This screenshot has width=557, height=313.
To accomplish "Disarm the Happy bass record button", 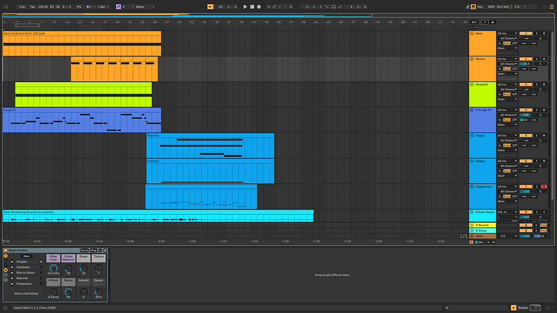I will pos(544,186).
